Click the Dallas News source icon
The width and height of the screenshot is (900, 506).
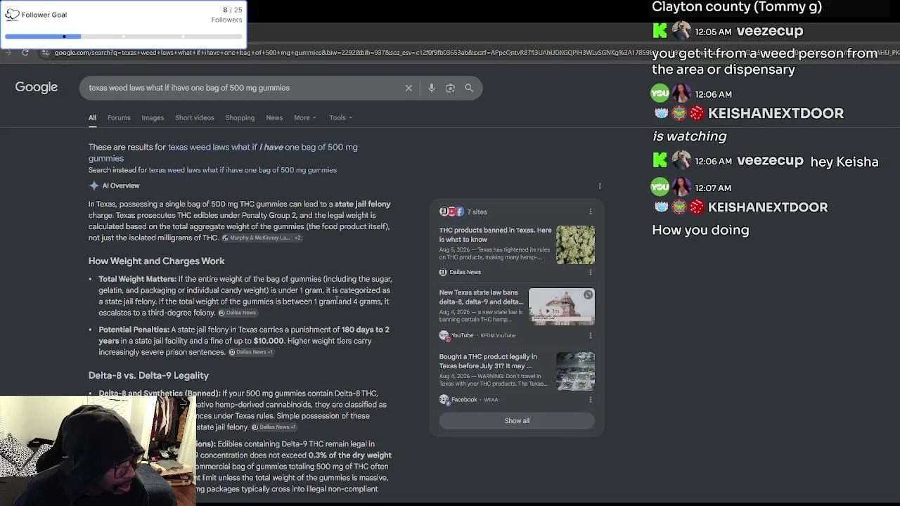443,272
